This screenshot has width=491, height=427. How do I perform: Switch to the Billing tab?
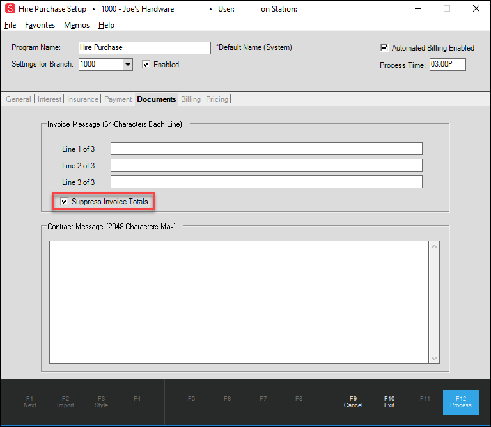(191, 99)
